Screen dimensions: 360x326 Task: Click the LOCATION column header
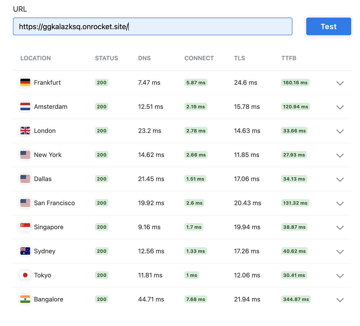coord(35,58)
